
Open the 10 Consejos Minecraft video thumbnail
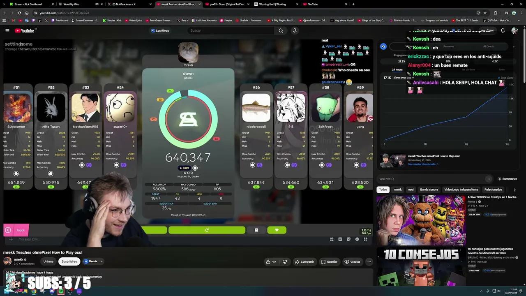(421, 266)
